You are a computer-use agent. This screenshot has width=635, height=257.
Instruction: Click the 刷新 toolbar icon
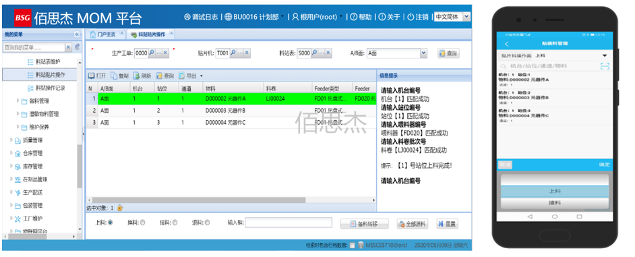tap(137, 76)
